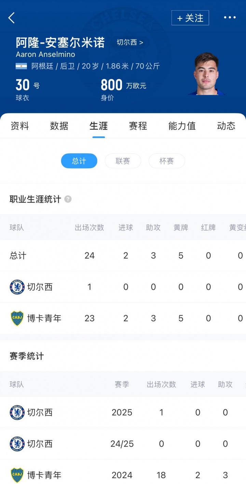The width and height of the screenshot is (246, 484).
Task: Tap the Boca Juniors crest in career totals
Action: click(x=17, y=318)
